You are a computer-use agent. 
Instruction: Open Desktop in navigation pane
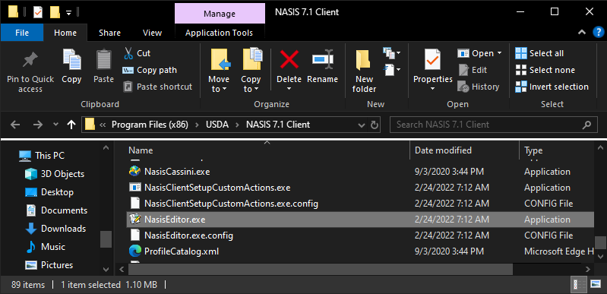click(49, 192)
